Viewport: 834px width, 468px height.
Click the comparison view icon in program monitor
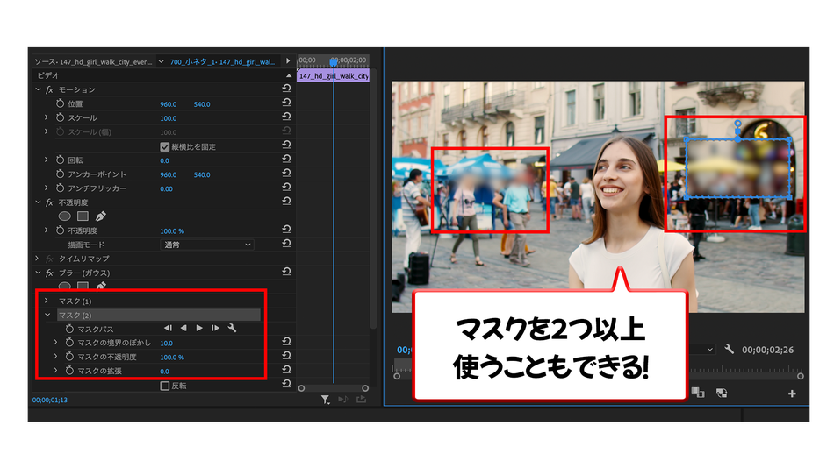698,393
